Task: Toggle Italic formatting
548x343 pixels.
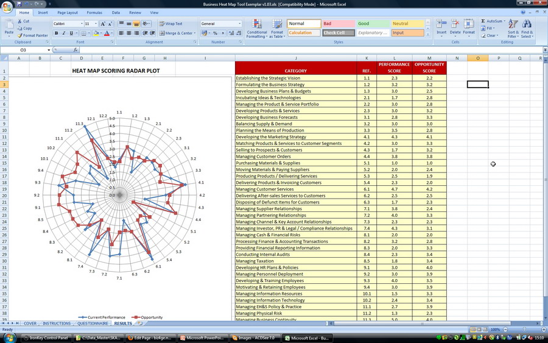Action: (x=63, y=34)
